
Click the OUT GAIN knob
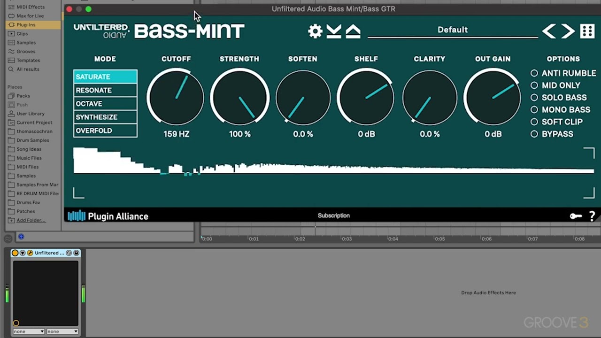pos(493,97)
